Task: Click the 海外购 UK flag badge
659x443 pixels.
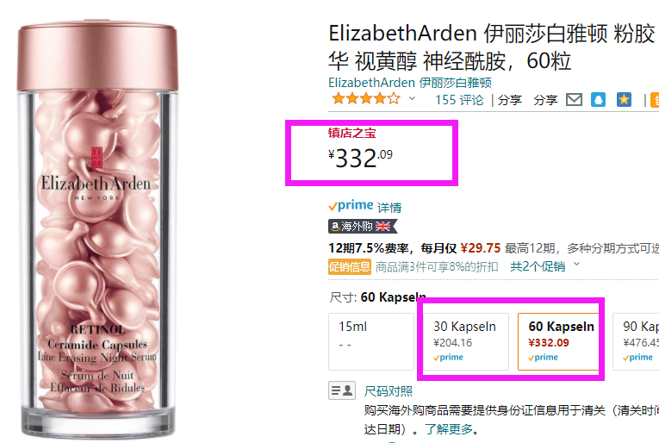Action: click(363, 227)
